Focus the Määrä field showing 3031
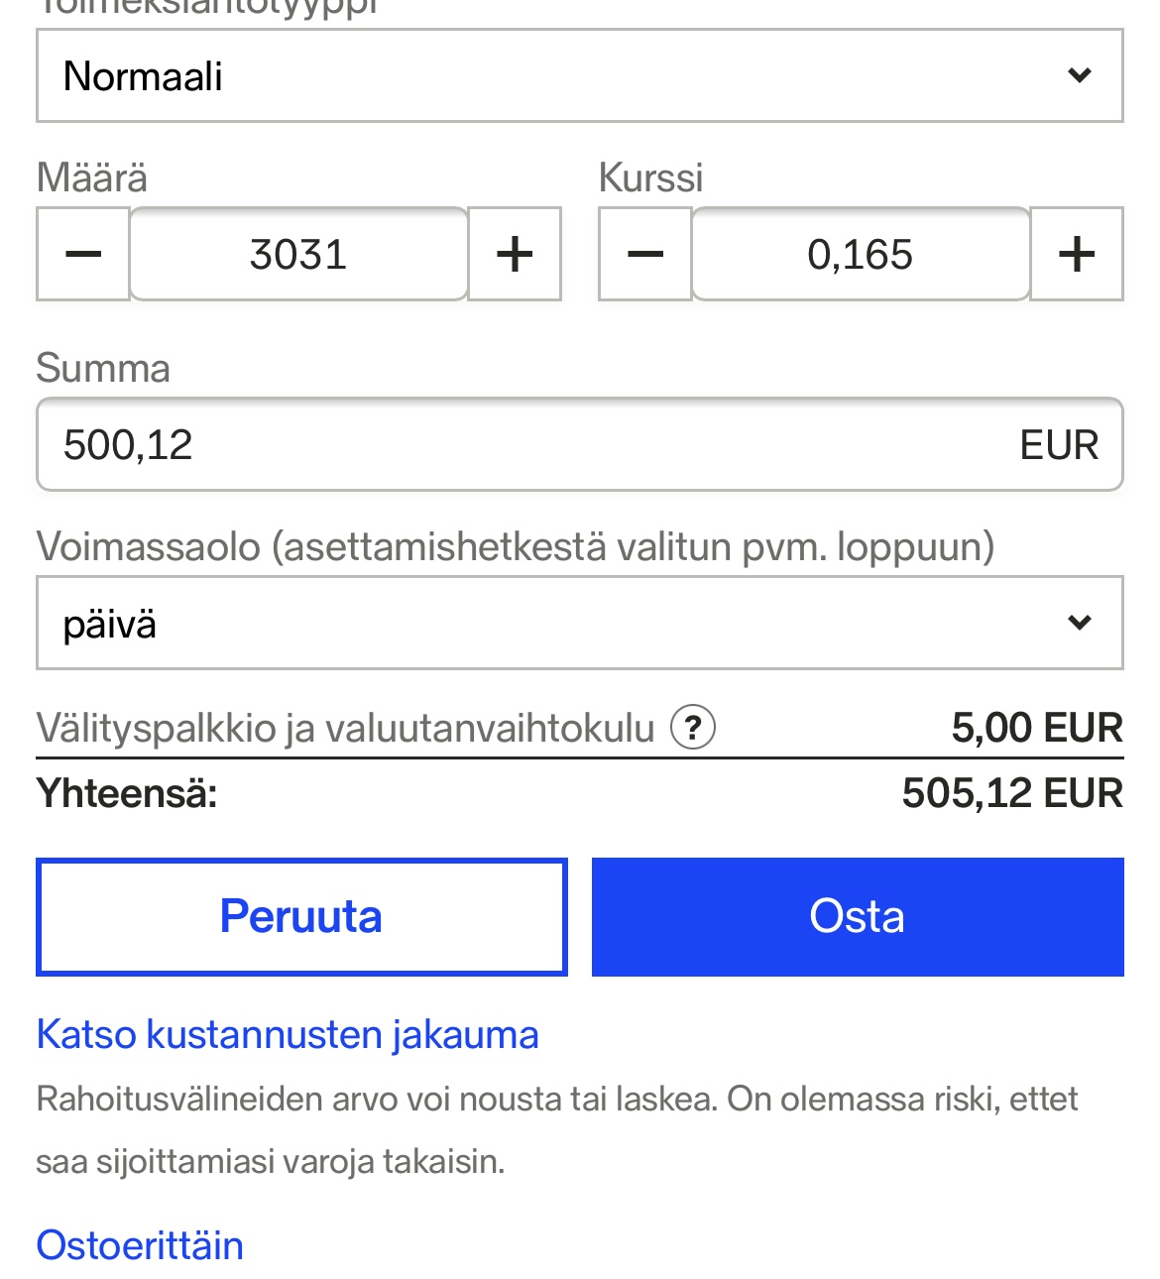The width and height of the screenshot is (1160, 1279). (x=298, y=254)
